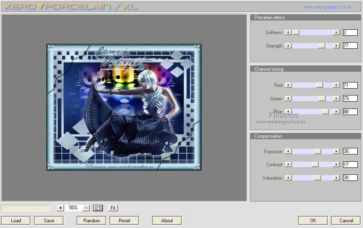Click the Saturation value field
Screen dimensions: 363x228
pyautogui.click(x=350, y=178)
